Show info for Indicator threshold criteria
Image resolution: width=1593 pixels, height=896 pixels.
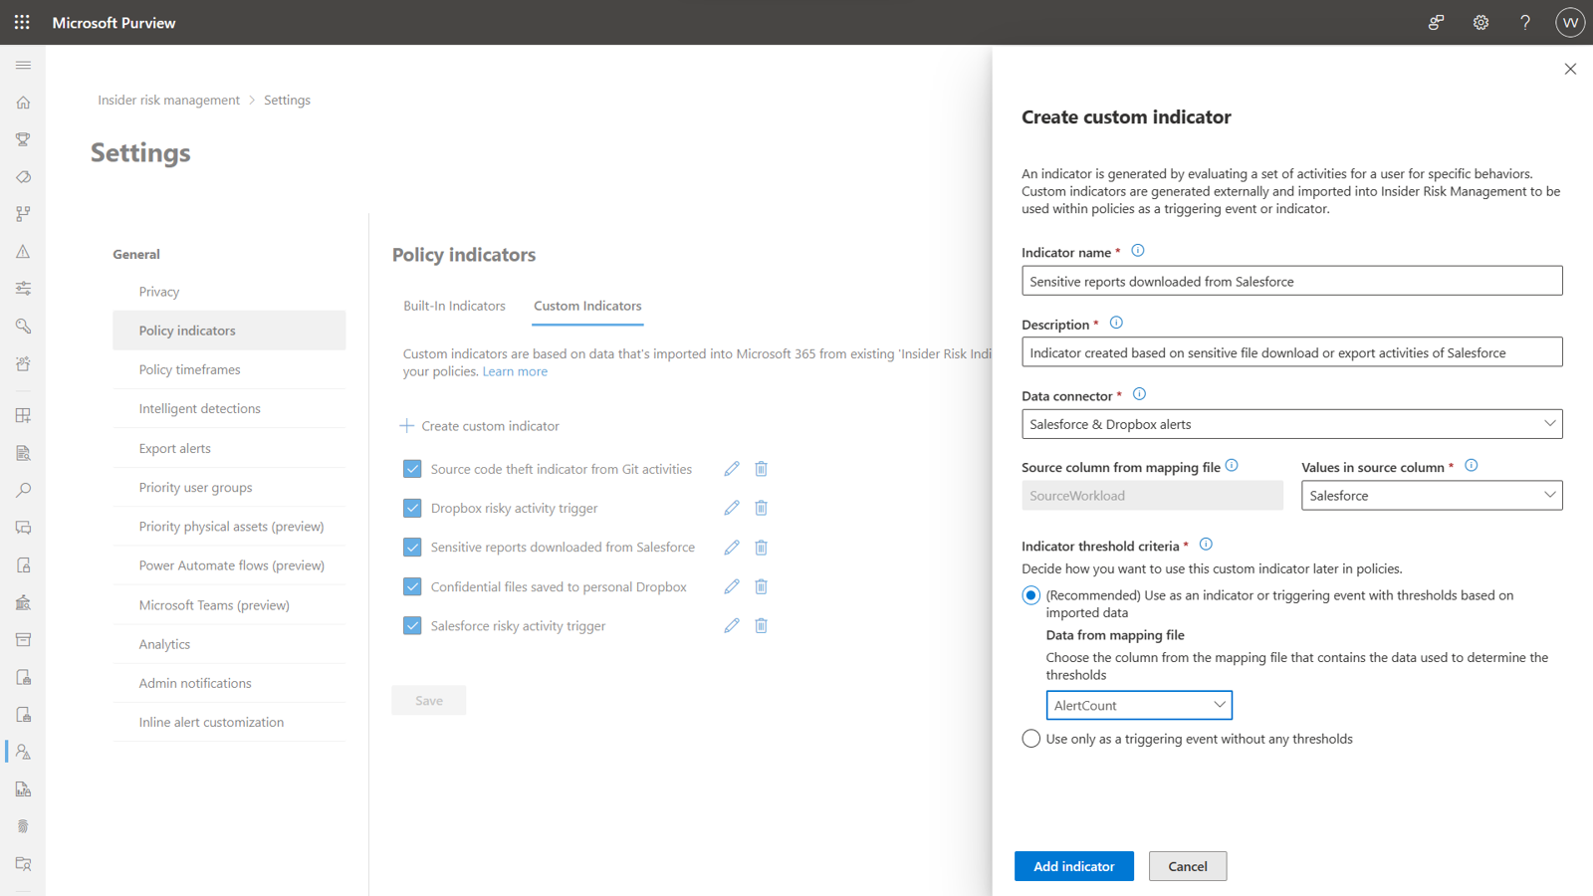[1206, 545]
